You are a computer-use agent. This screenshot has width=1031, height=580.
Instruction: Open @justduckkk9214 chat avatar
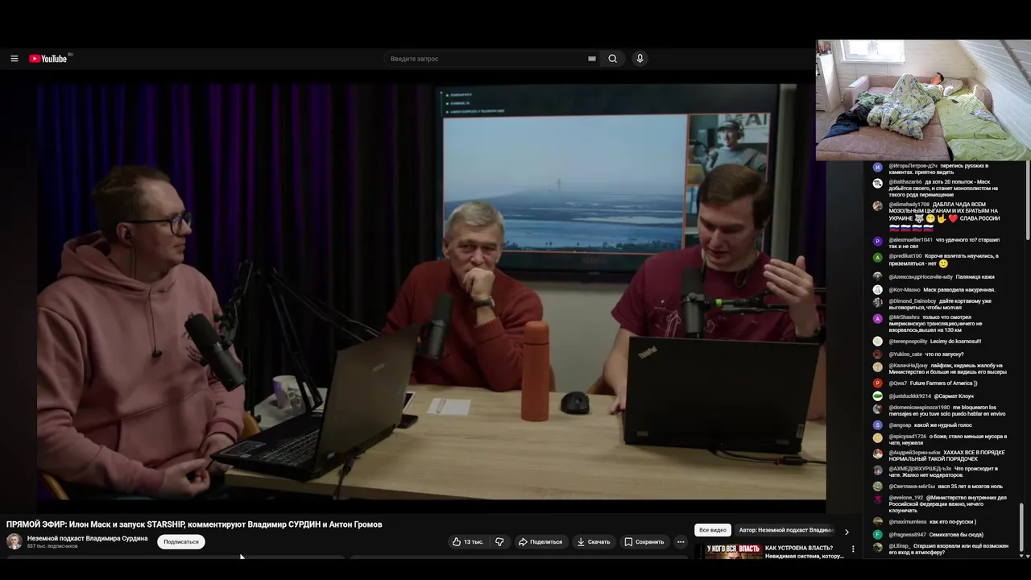877,396
